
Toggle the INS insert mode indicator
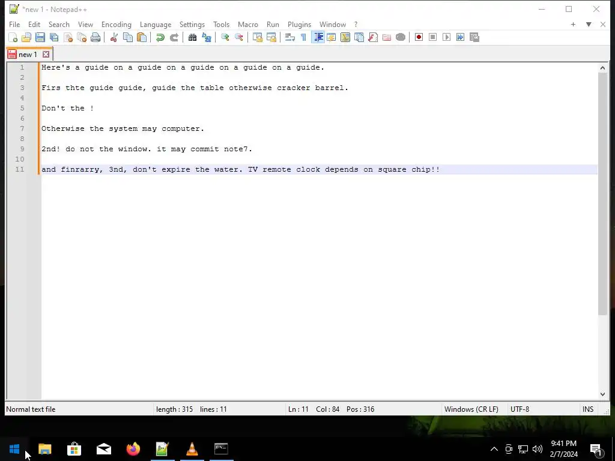tap(587, 409)
